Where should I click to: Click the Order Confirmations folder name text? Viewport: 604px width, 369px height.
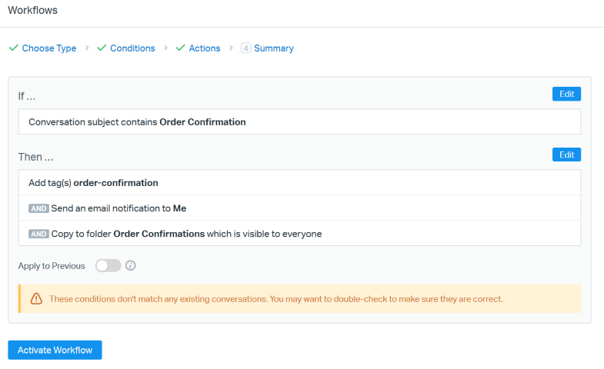159,234
